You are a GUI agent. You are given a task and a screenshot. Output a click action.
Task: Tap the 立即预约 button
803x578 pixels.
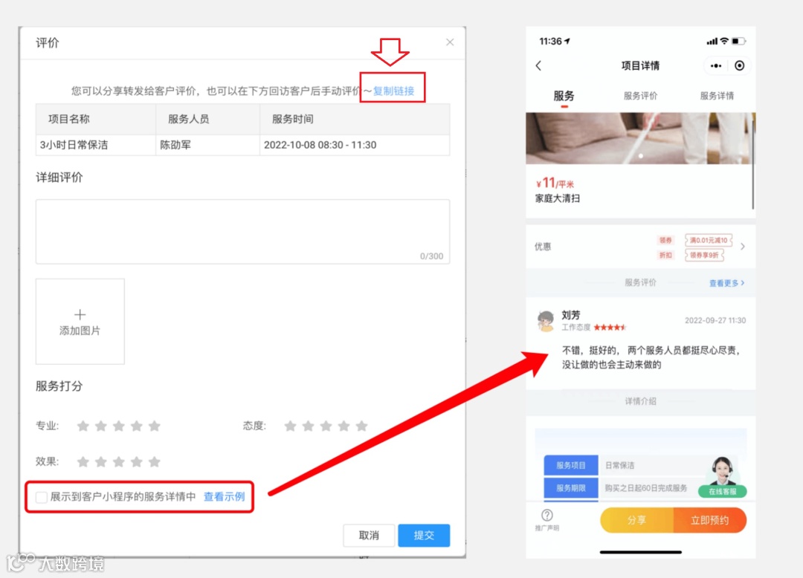click(710, 520)
